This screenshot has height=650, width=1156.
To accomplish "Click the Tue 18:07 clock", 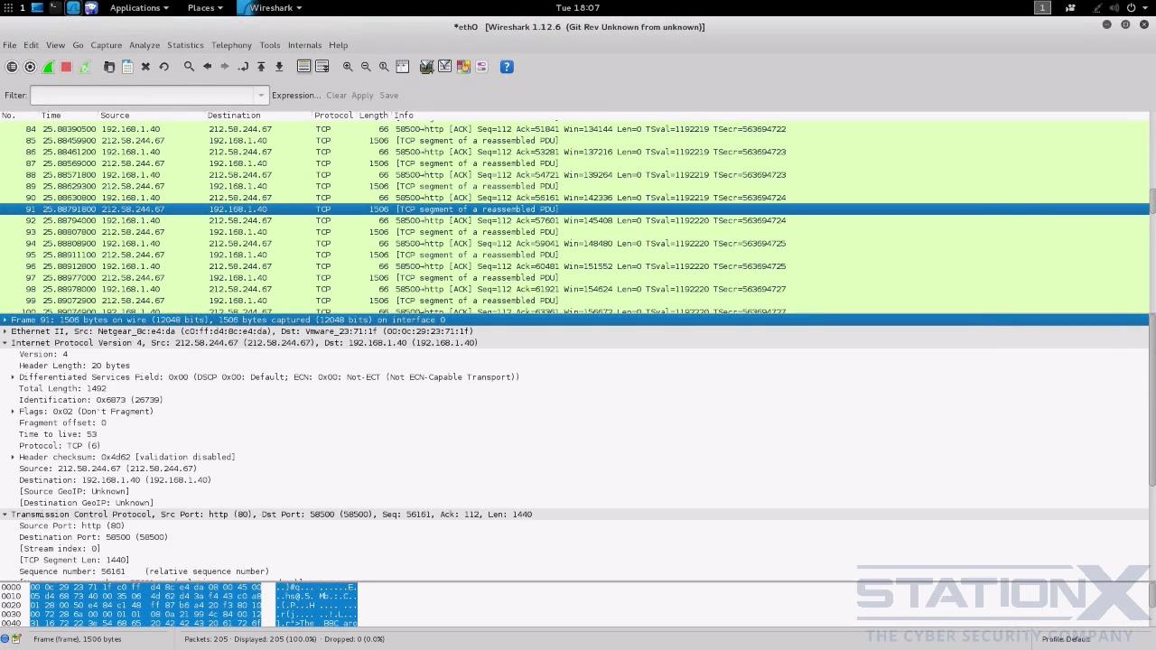I will 578,8.
